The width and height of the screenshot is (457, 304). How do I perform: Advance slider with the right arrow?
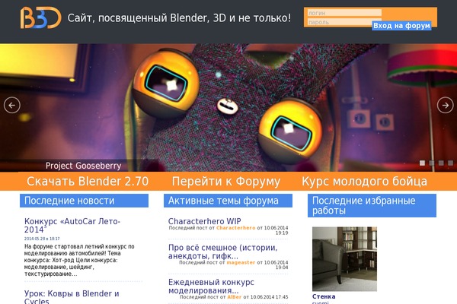[x=445, y=105]
